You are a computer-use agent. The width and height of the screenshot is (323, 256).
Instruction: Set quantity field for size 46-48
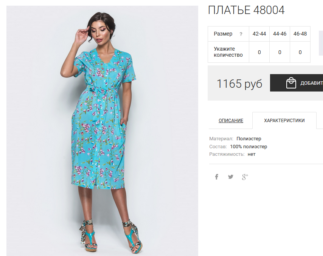pyautogui.click(x=300, y=52)
